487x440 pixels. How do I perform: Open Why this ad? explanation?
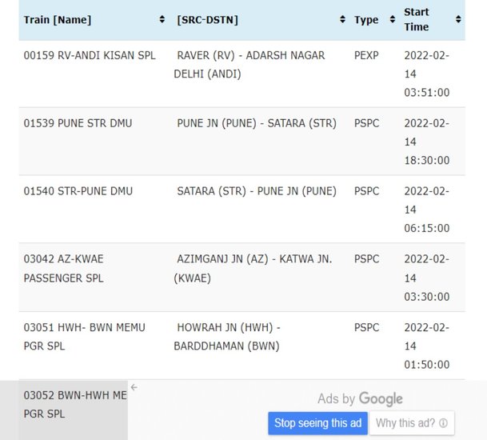coord(412,423)
